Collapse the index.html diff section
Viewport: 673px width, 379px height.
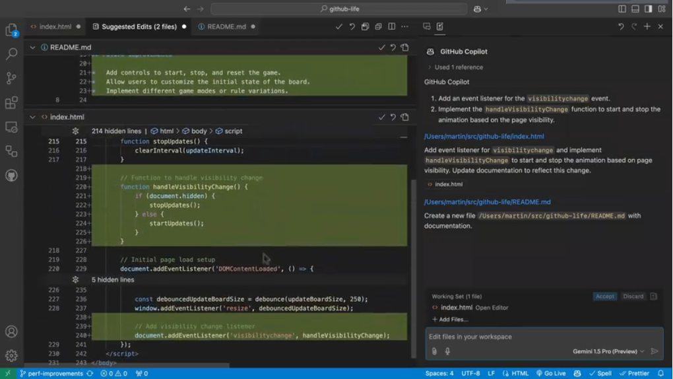[32, 117]
